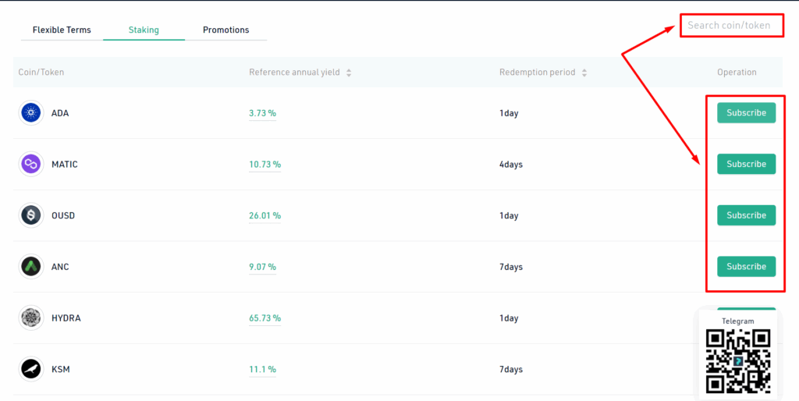Click the OUSD dollar coin icon
Image resolution: width=799 pixels, height=401 pixels.
point(31,215)
